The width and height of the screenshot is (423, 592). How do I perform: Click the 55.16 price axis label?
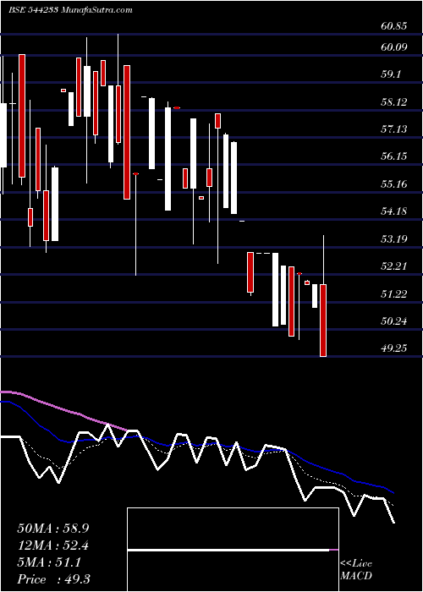pos(394,184)
